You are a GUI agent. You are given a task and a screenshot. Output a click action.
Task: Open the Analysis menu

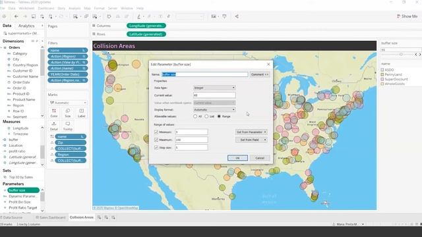pyautogui.click(x=75, y=9)
